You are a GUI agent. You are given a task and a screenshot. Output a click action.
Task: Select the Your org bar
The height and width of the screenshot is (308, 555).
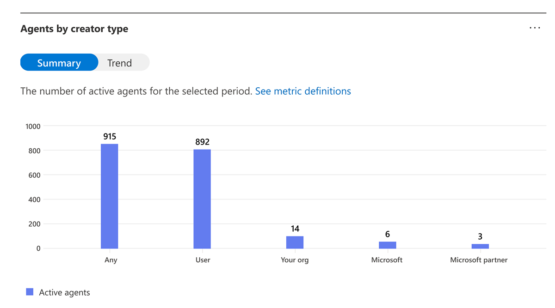point(295,242)
